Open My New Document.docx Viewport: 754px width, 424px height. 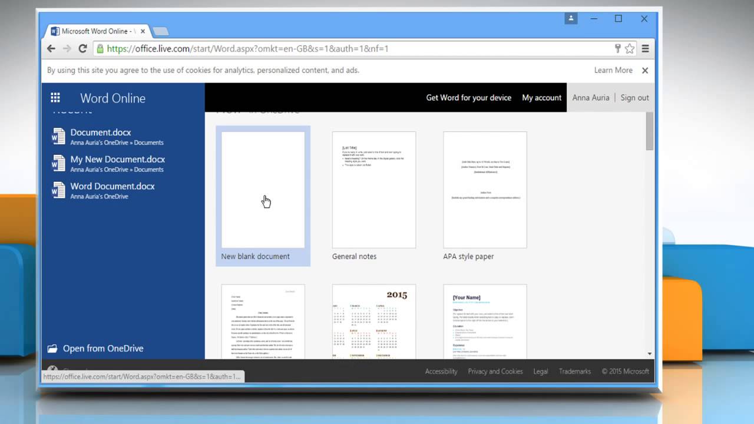[x=118, y=159]
